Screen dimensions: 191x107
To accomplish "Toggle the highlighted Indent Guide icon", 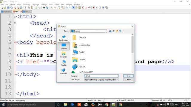I will (x=73, y=8).
